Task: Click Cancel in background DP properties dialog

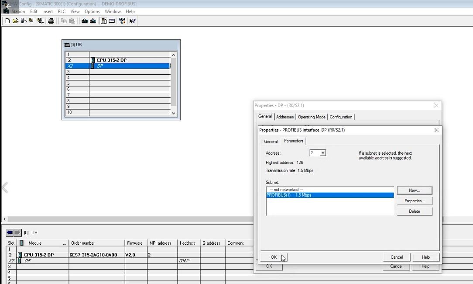Action: click(x=396, y=267)
